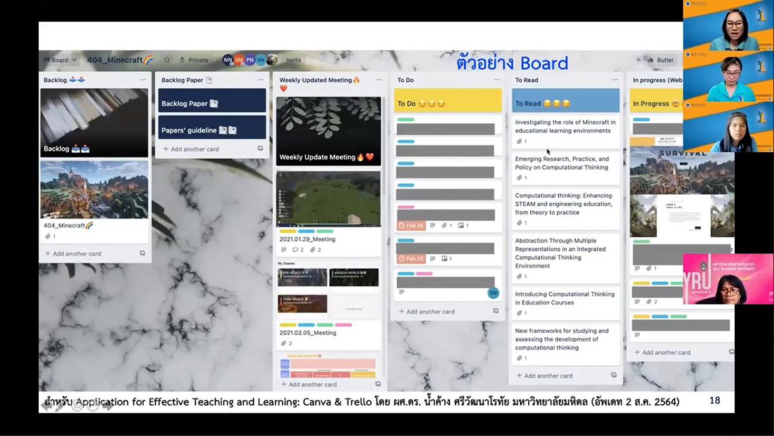The image size is (774, 436).
Task: Create card from template in To Read list
Action: tap(614, 375)
